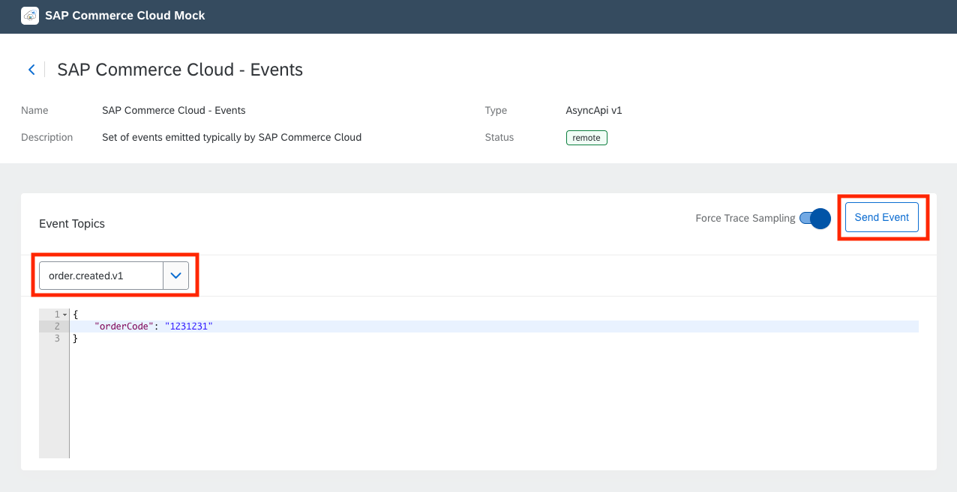Click the AsyncApi v1 type value
957x492 pixels.
[x=594, y=110]
